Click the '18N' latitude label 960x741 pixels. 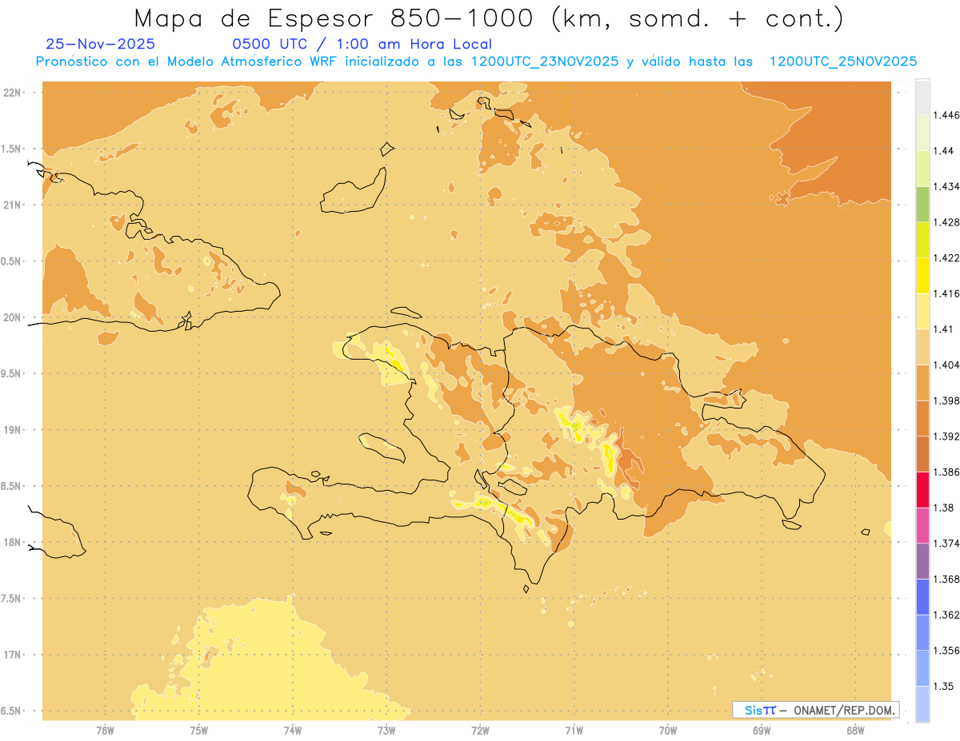pos(12,542)
